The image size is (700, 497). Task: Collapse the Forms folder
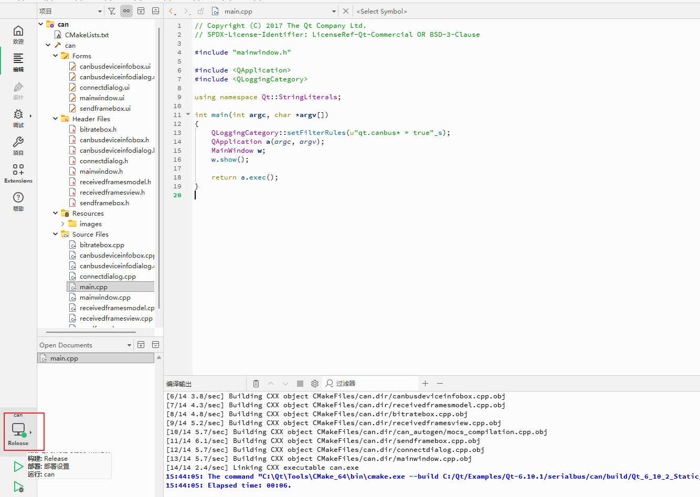[x=56, y=56]
